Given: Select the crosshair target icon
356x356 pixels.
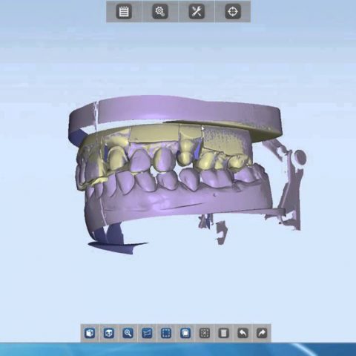Looking at the screenshot, I should pos(233,12).
